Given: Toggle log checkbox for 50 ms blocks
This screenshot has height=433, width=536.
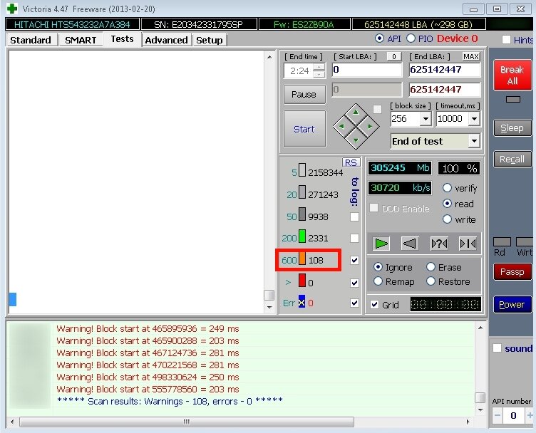Looking at the screenshot, I should pyautogui.click(x=354, y=216).
